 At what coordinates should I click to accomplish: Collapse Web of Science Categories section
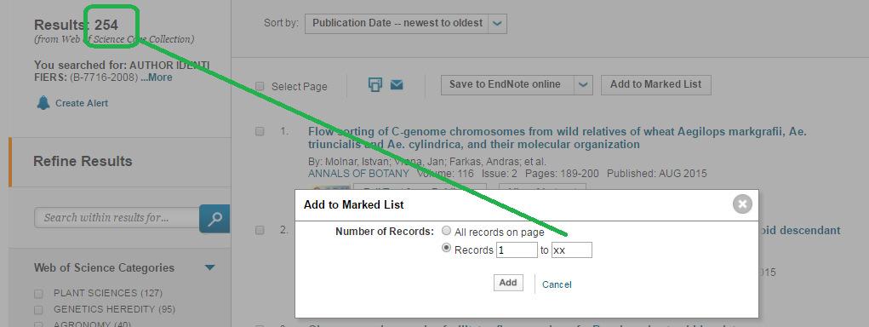tap(209, 267)
